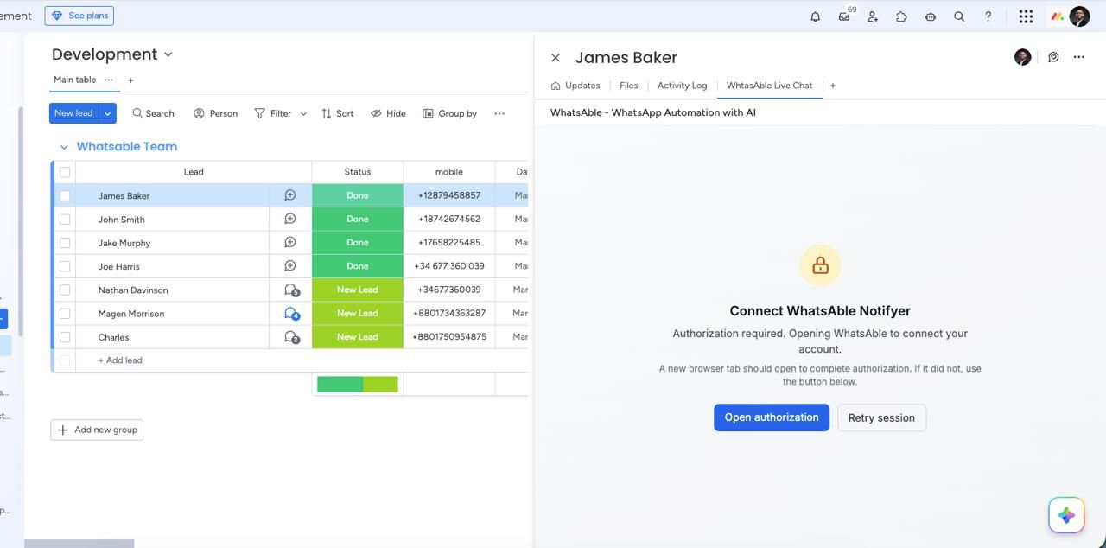Open toolbar more options ellipsis
The height and width of the screenshot is (548, 1106).
point(499,113)
